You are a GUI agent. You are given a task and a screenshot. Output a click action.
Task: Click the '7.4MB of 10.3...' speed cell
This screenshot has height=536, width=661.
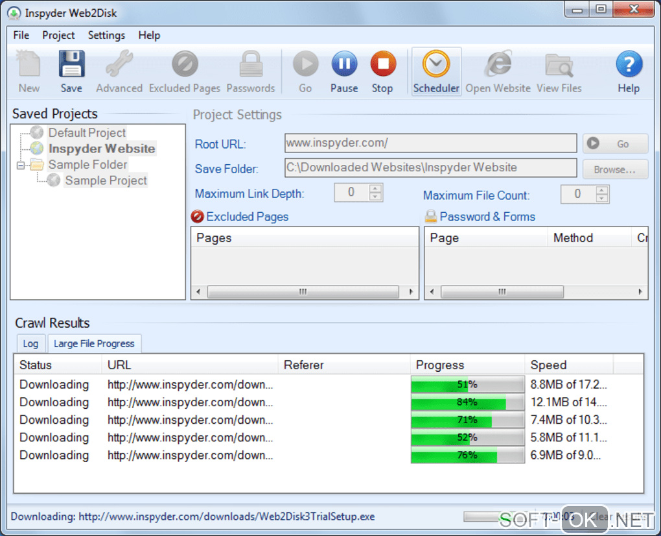568,420
